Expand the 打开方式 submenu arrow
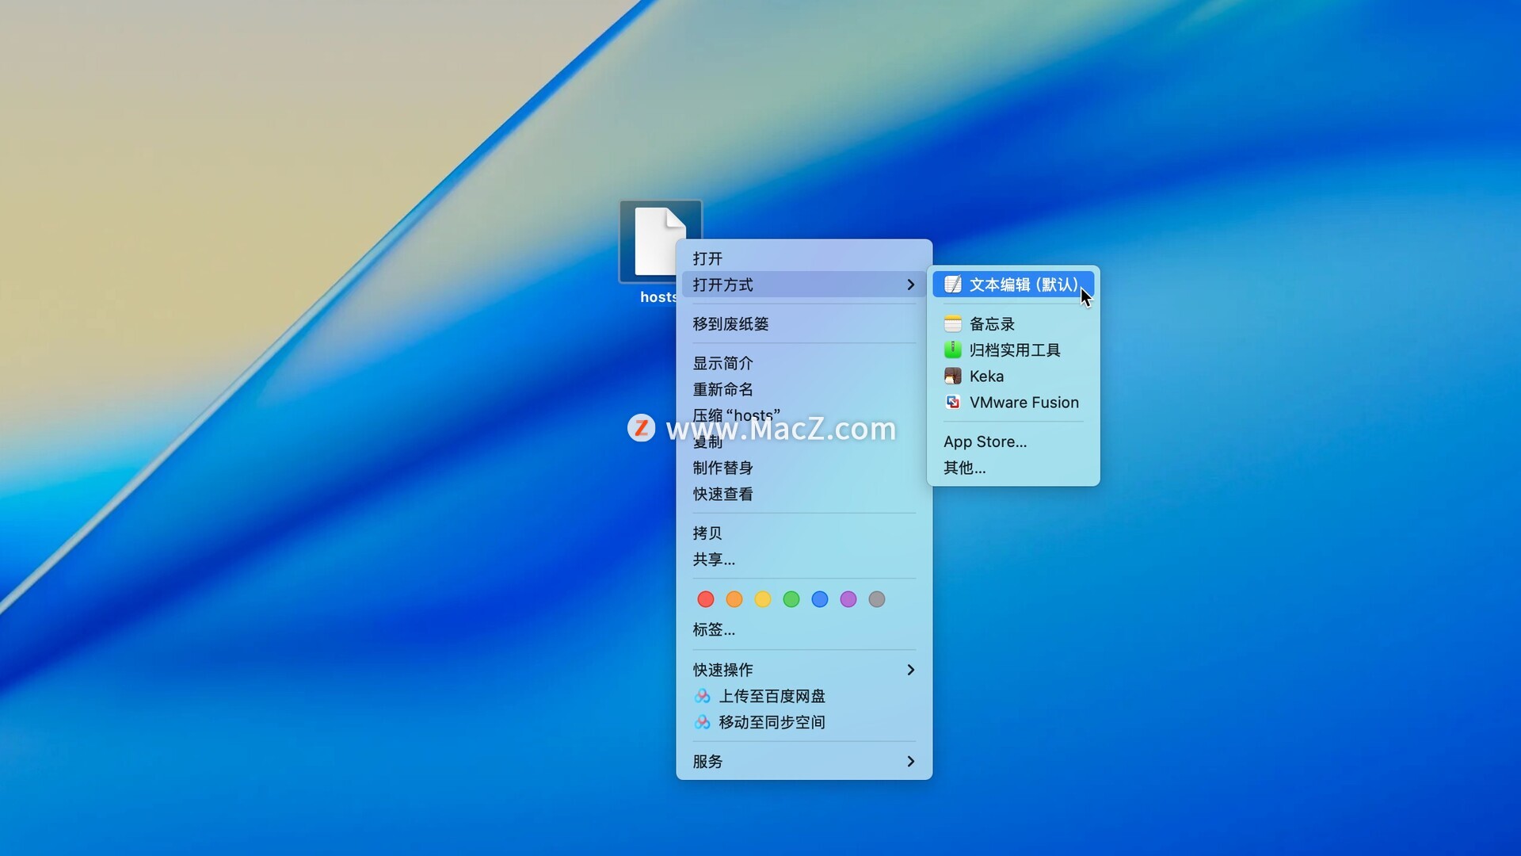Viewport: 1521px width, 856px height. [910, 285]
